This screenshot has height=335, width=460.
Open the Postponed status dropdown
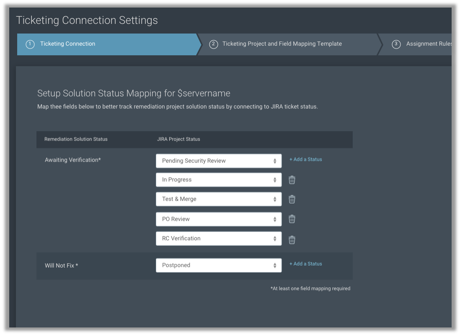point(218,265)
